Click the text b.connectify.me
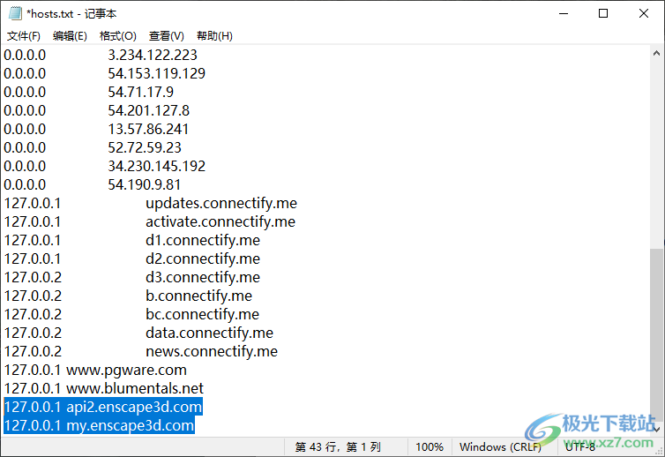 (199, 296)
